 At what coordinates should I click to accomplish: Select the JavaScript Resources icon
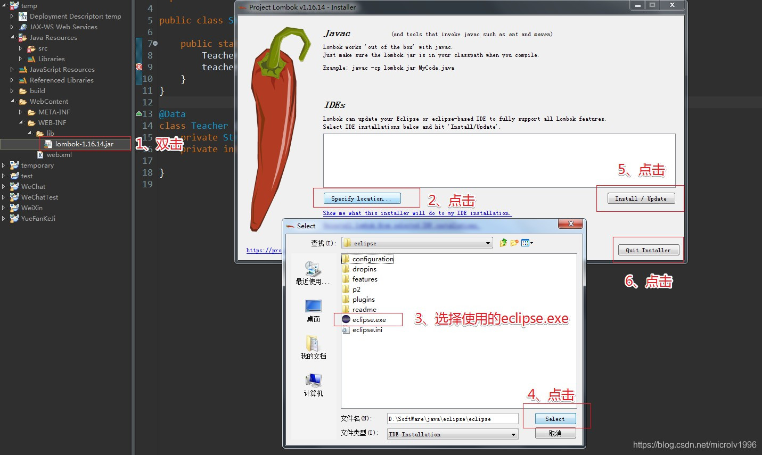tap(23, 70)
